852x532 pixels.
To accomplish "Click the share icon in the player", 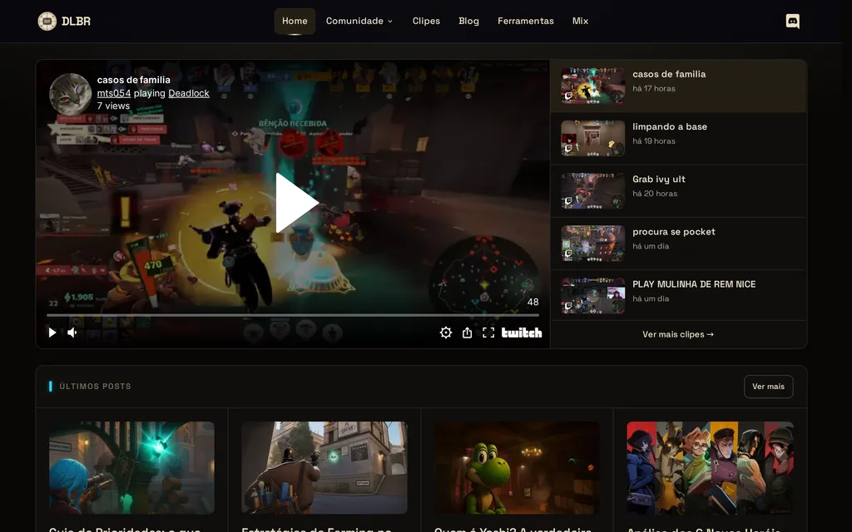I will coord(467,332).
